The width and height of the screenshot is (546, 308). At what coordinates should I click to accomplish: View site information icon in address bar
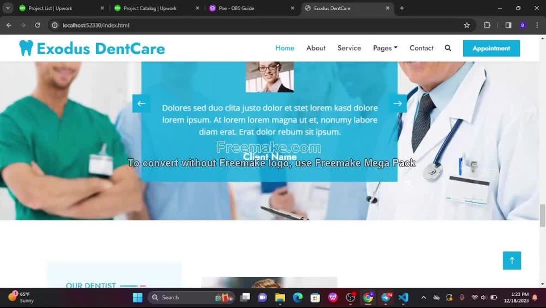55,25
